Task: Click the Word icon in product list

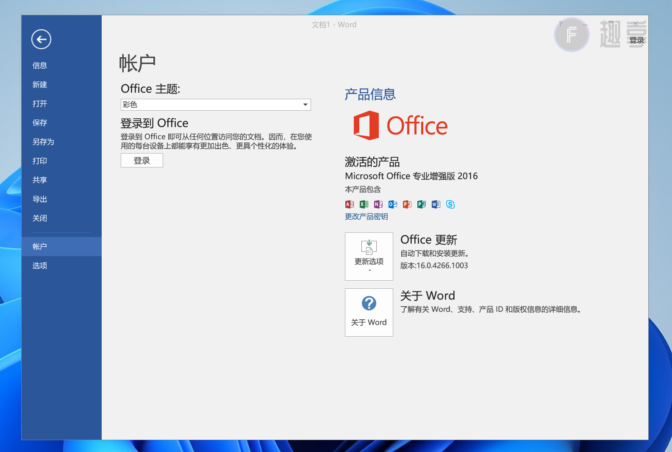Action: pos(436,204)
